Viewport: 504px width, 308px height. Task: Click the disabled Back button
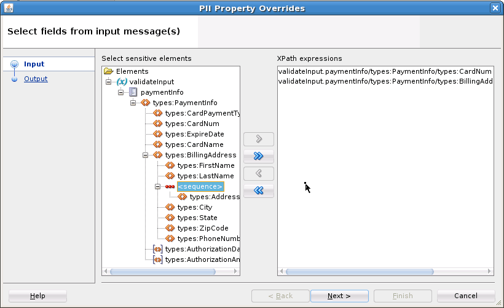coord(280,296)
